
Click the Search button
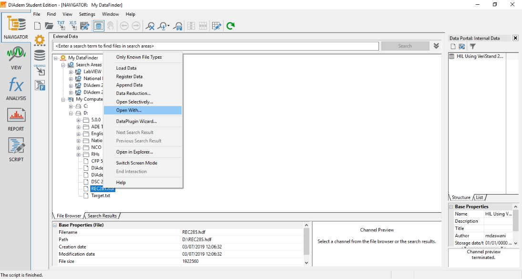405,46
